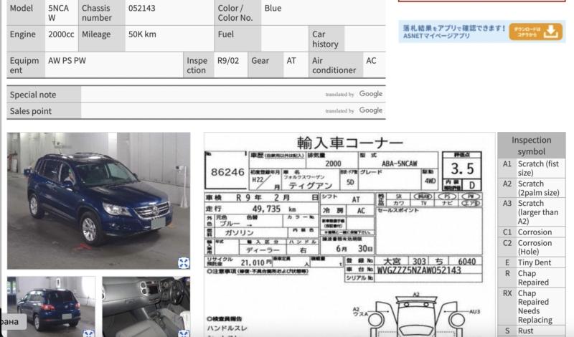Click the orange ASNET app download button
This screenshot has height=337, width=574.
[x=536, y=31]
